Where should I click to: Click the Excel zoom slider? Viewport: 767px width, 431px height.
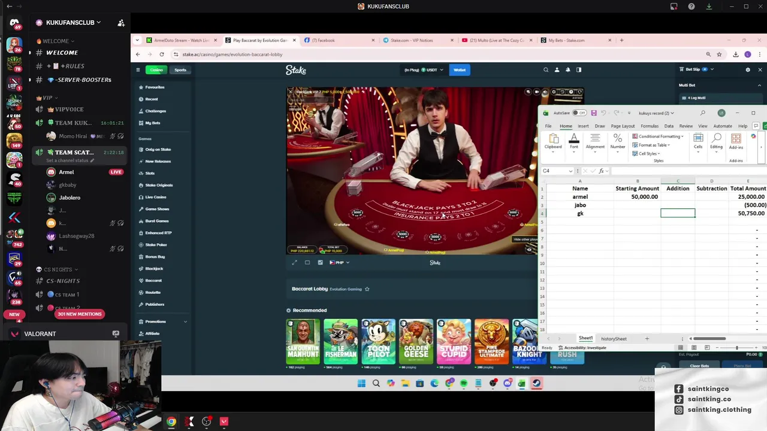[737, 348]
